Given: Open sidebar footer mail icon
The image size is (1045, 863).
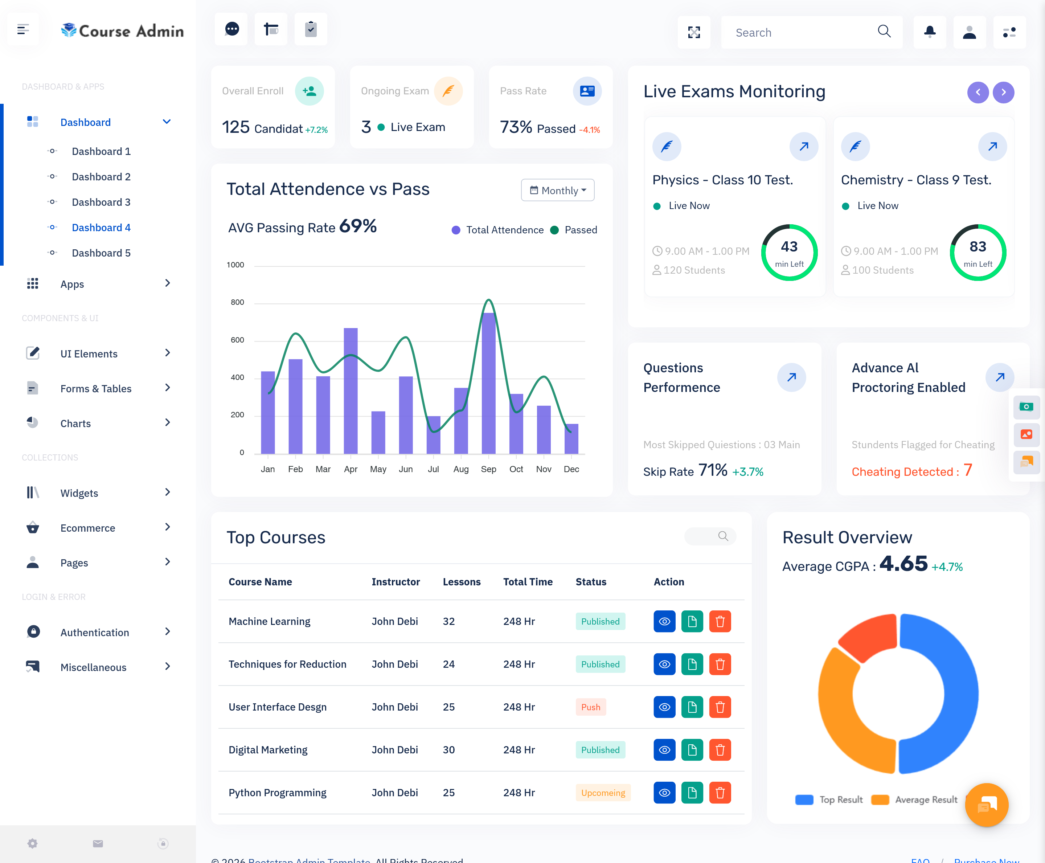Looking at the screenshot, I should pyautogui.click(x=98, y=844).
